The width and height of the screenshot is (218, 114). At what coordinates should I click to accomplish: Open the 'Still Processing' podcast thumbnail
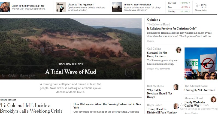tap(5, 7)
